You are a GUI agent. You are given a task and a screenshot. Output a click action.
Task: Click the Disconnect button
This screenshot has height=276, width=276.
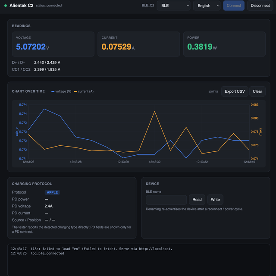(x=260, y=6)
